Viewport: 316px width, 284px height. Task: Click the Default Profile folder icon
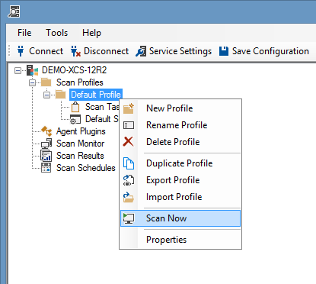(61, 95)
